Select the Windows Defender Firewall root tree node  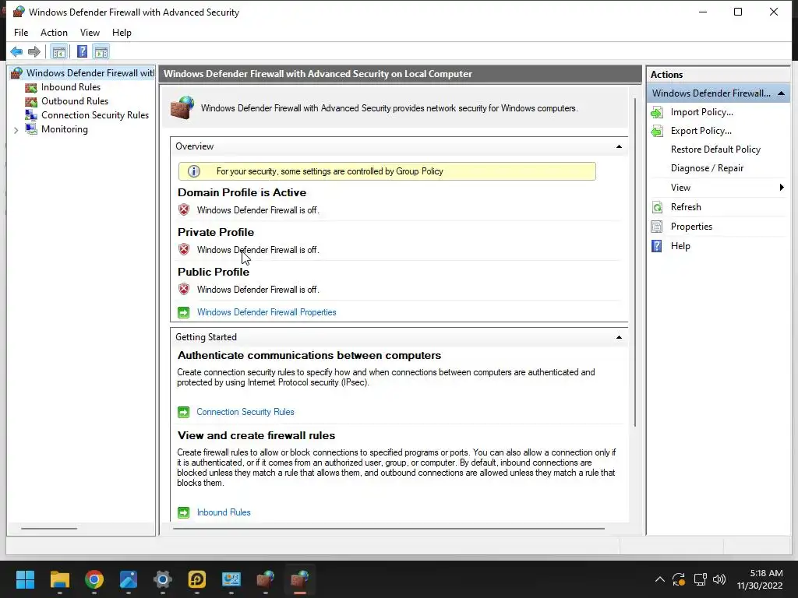click(90, 73)
